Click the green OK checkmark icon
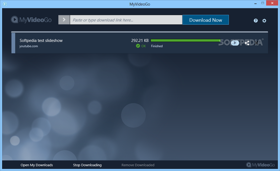Image resolution: width=280 pixels, height=171 pixels. coord(138,46)
